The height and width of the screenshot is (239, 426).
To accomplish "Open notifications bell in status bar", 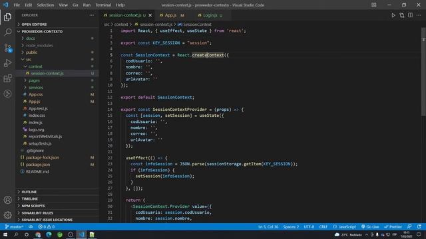I will 419,226.
